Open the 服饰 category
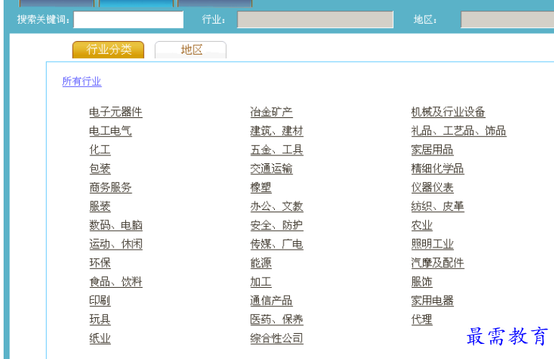 [x=422, y=281]
